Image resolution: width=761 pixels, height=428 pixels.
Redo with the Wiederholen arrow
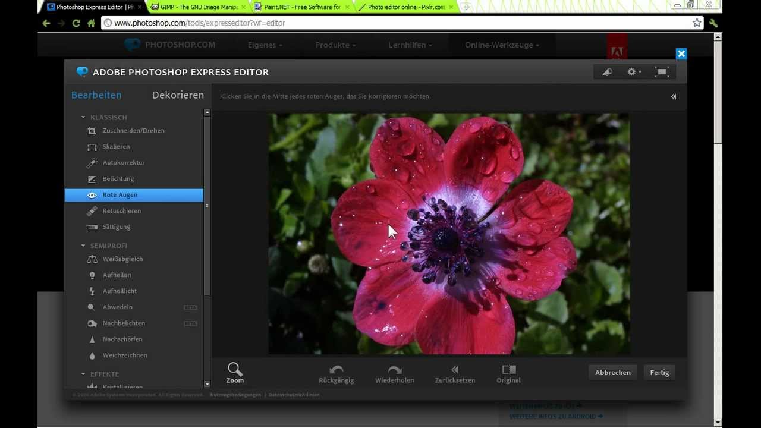click(x=394, y=374)
